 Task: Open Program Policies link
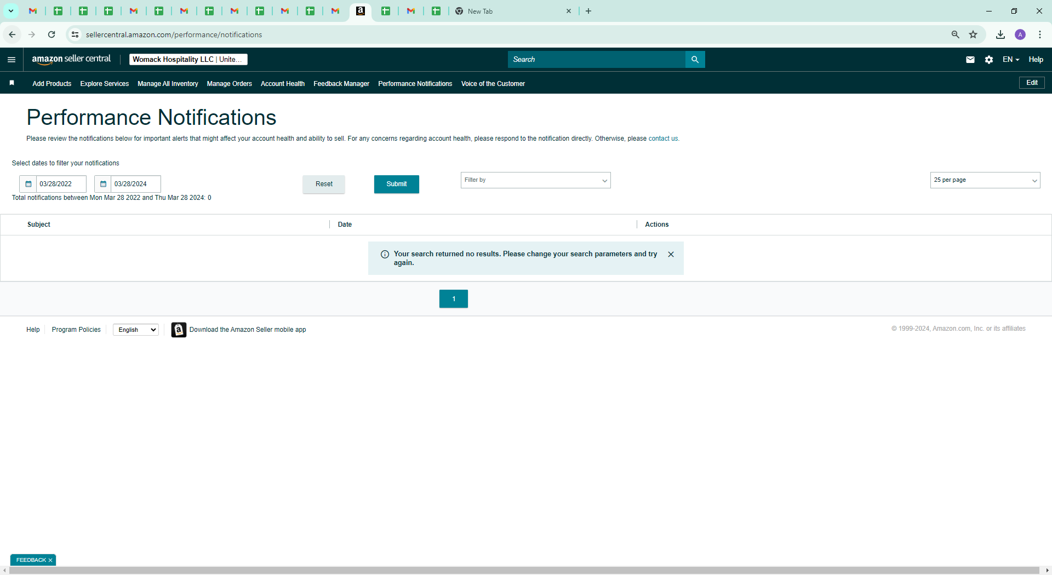click(x=76, y=330)
